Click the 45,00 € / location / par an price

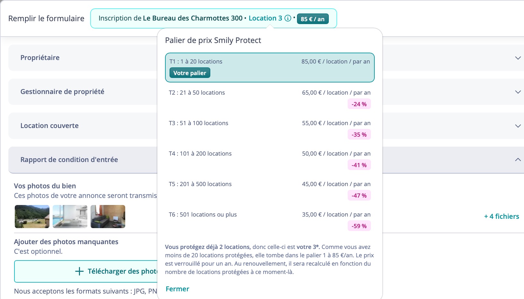336,184
